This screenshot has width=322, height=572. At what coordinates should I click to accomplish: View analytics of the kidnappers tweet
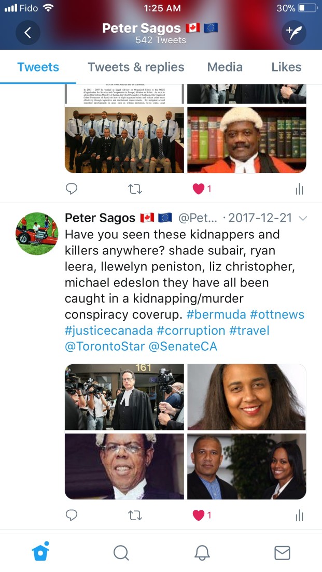[299, 515]
